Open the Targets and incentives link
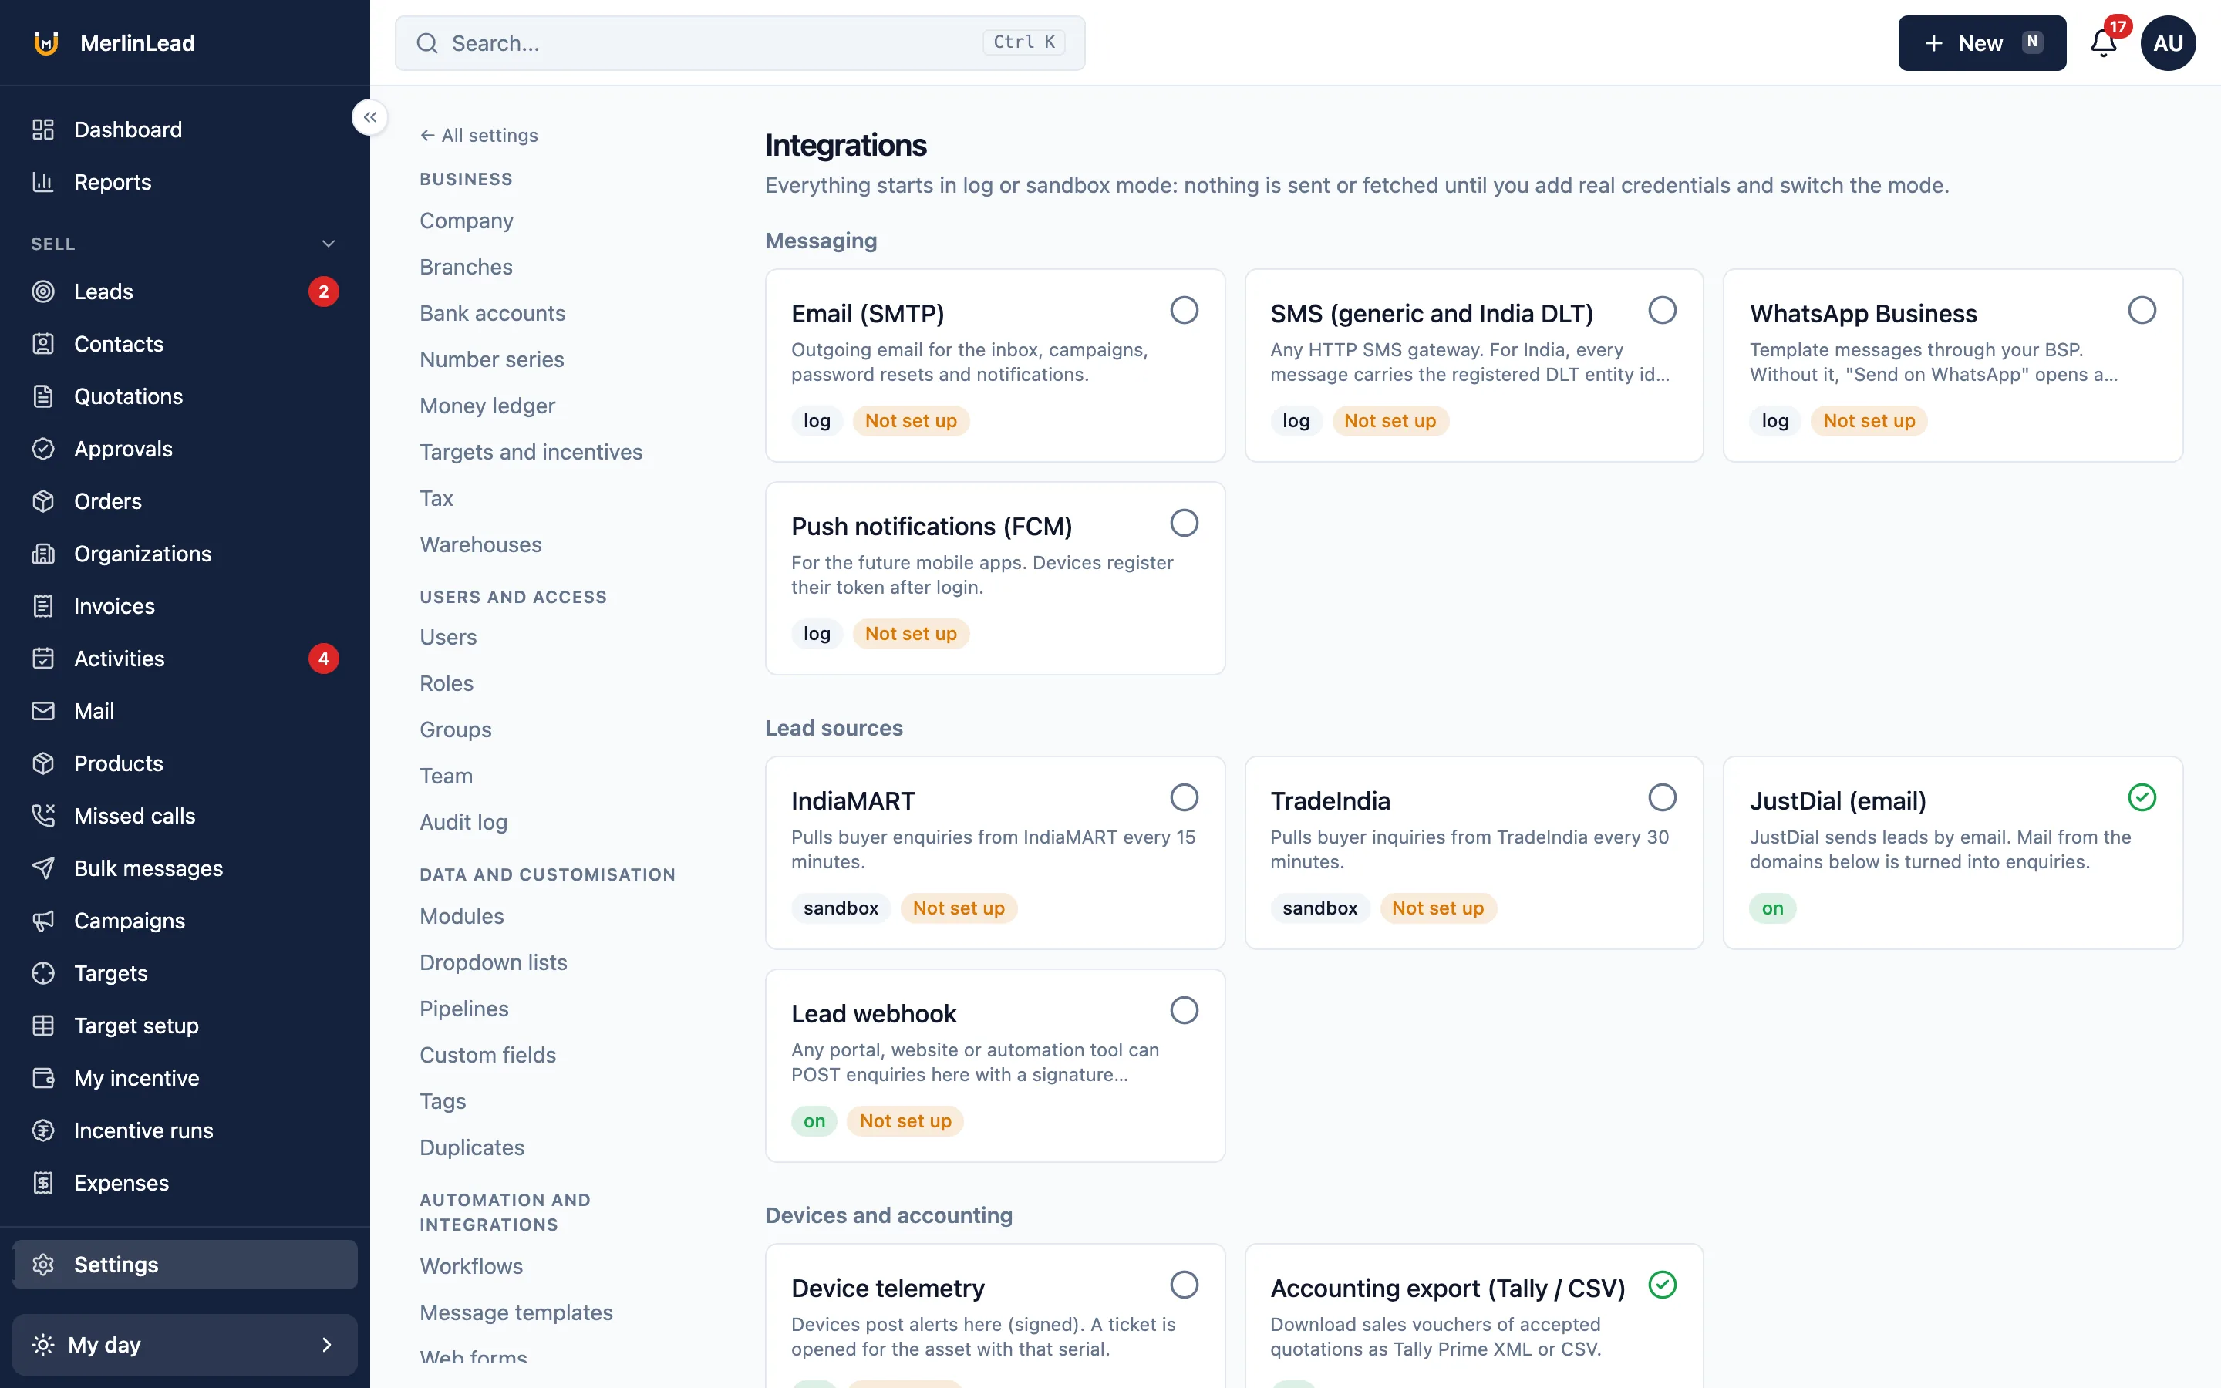2221x1388 pixels. (531, 452)
